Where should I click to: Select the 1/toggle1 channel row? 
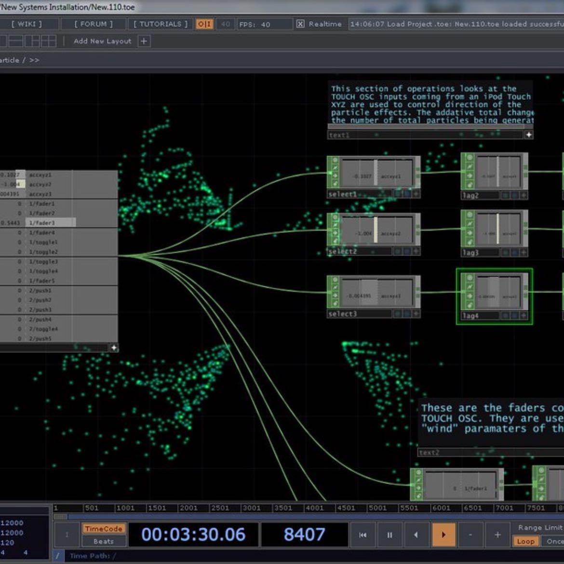(x=59, y=242)
